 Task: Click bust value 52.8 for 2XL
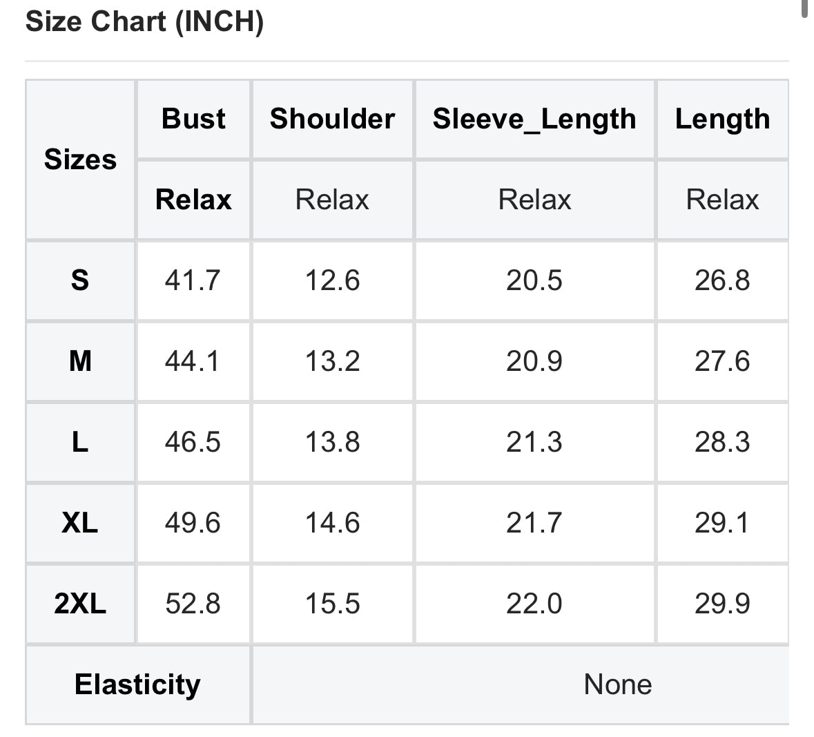[x=193, y=604]
